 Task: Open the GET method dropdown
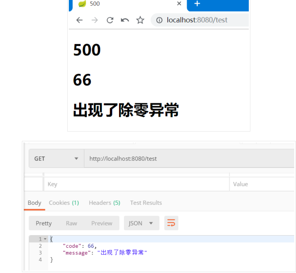(x=56, y=159)
